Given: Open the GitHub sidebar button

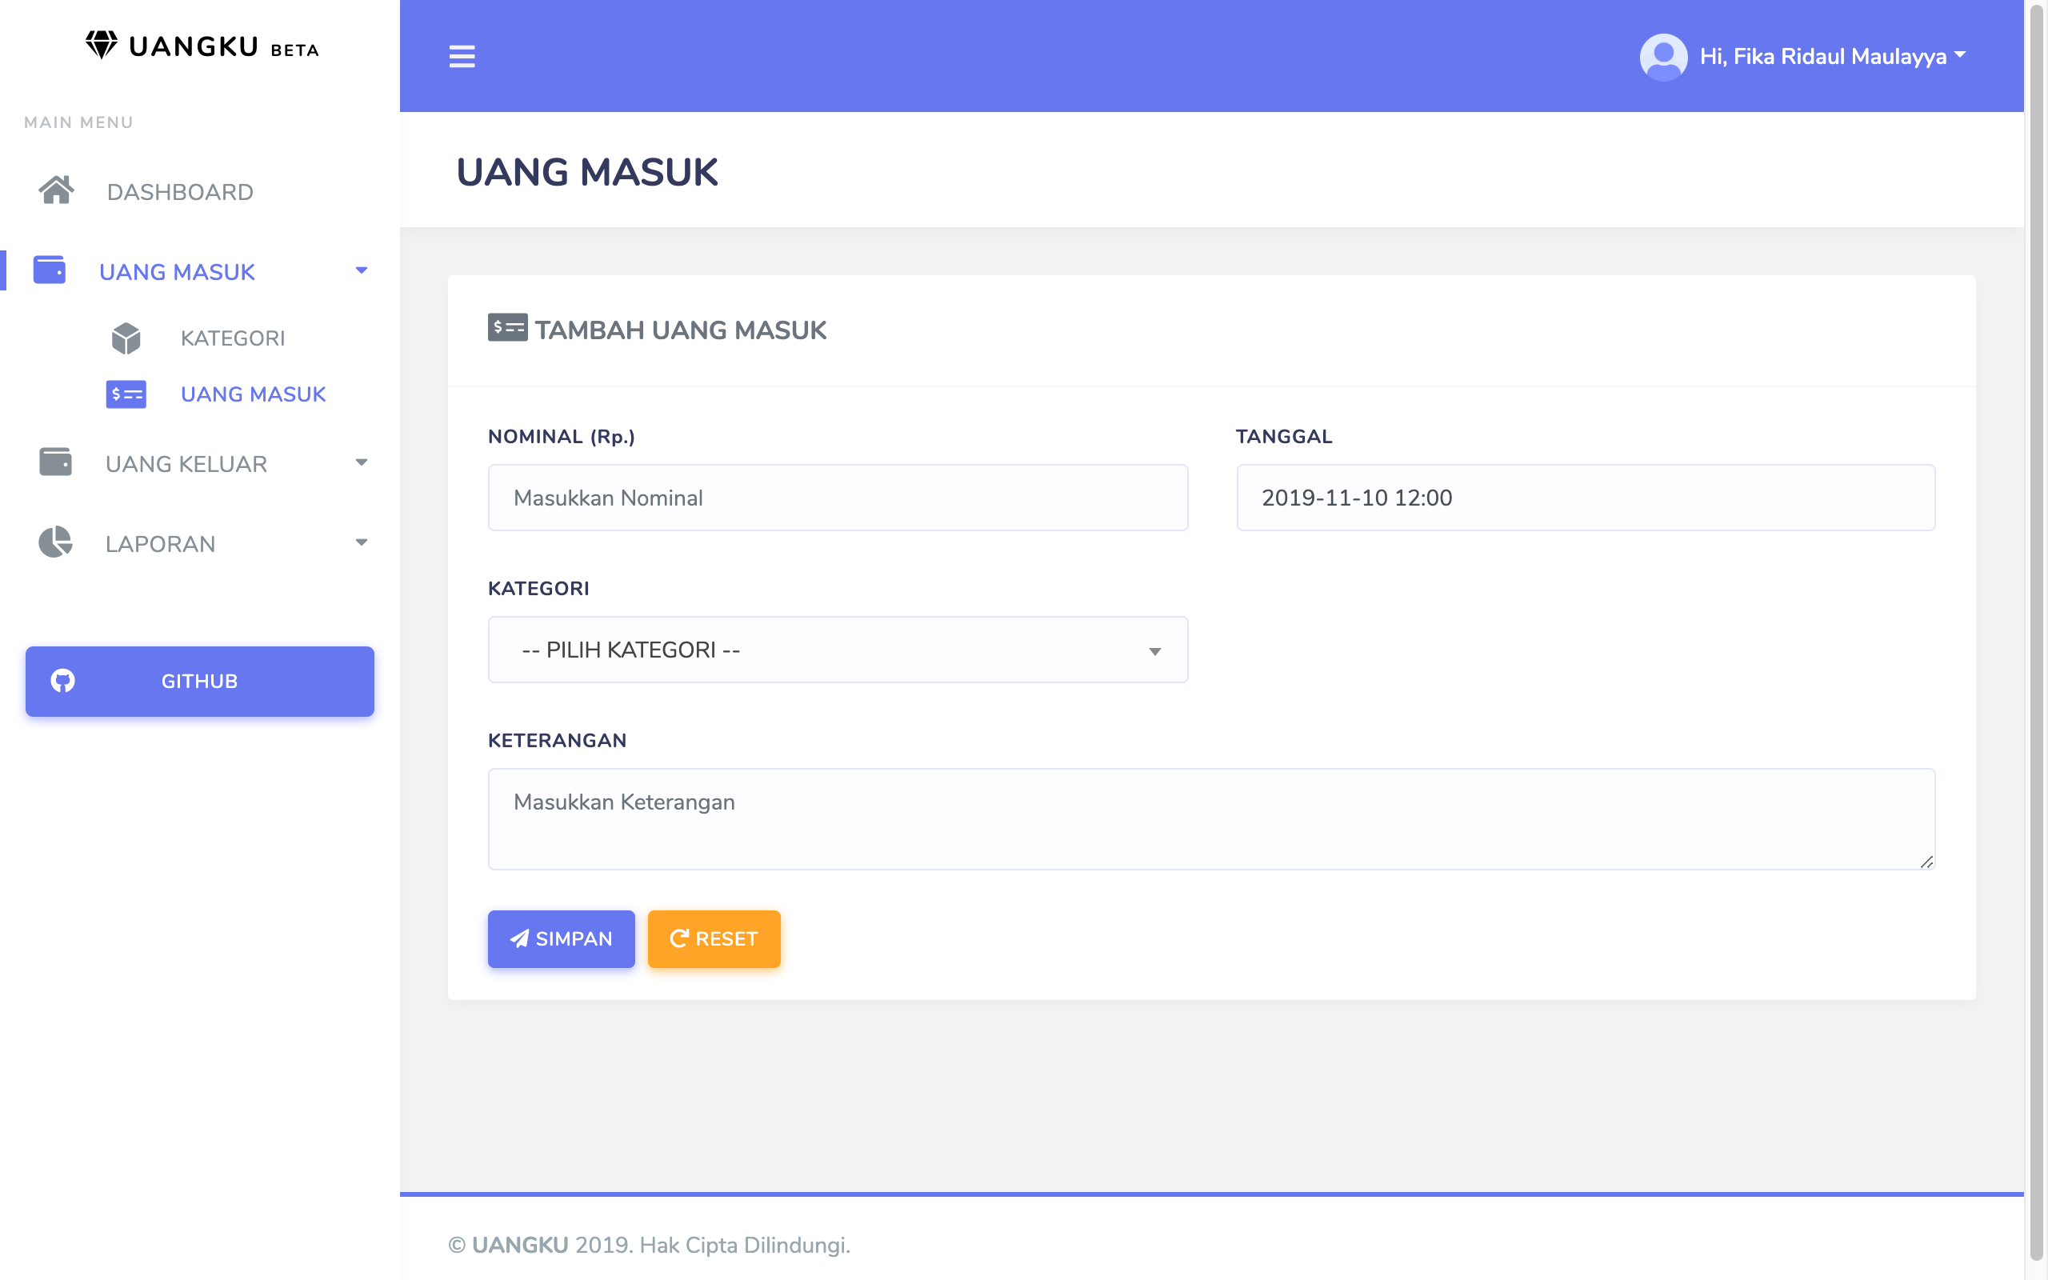Looking at the screenshot, I should tap(200, 681).
